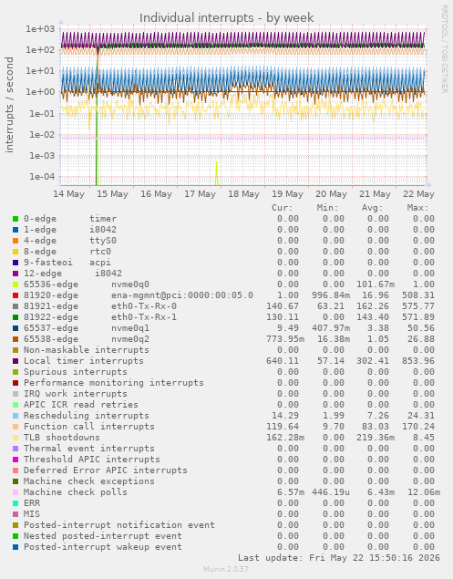Click the lime nvme0q0 legend swatch
This screenshot has height=579, width=453.
coord(15,284)
